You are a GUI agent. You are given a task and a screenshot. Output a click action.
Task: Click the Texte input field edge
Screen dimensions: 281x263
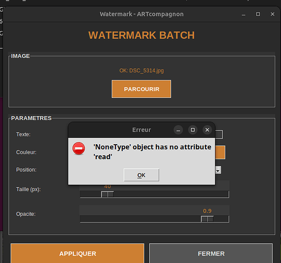(x=219, y=135)
